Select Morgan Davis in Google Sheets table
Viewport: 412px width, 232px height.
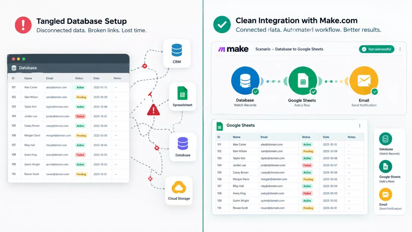(x=241, y=179)
